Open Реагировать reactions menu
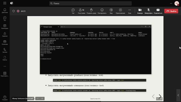 pyautogui.click(x=102, y=11)
